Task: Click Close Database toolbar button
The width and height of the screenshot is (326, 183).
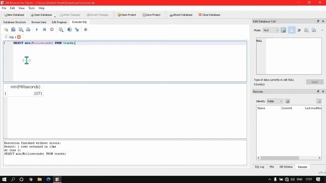Action: tap(209, 15)
